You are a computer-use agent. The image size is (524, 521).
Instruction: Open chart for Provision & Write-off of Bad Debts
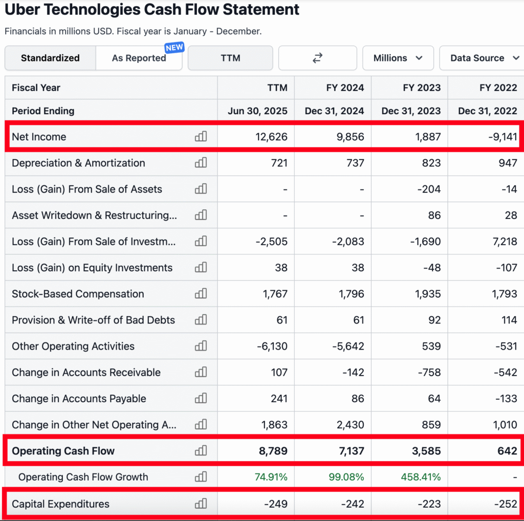(x=201, y=320)
